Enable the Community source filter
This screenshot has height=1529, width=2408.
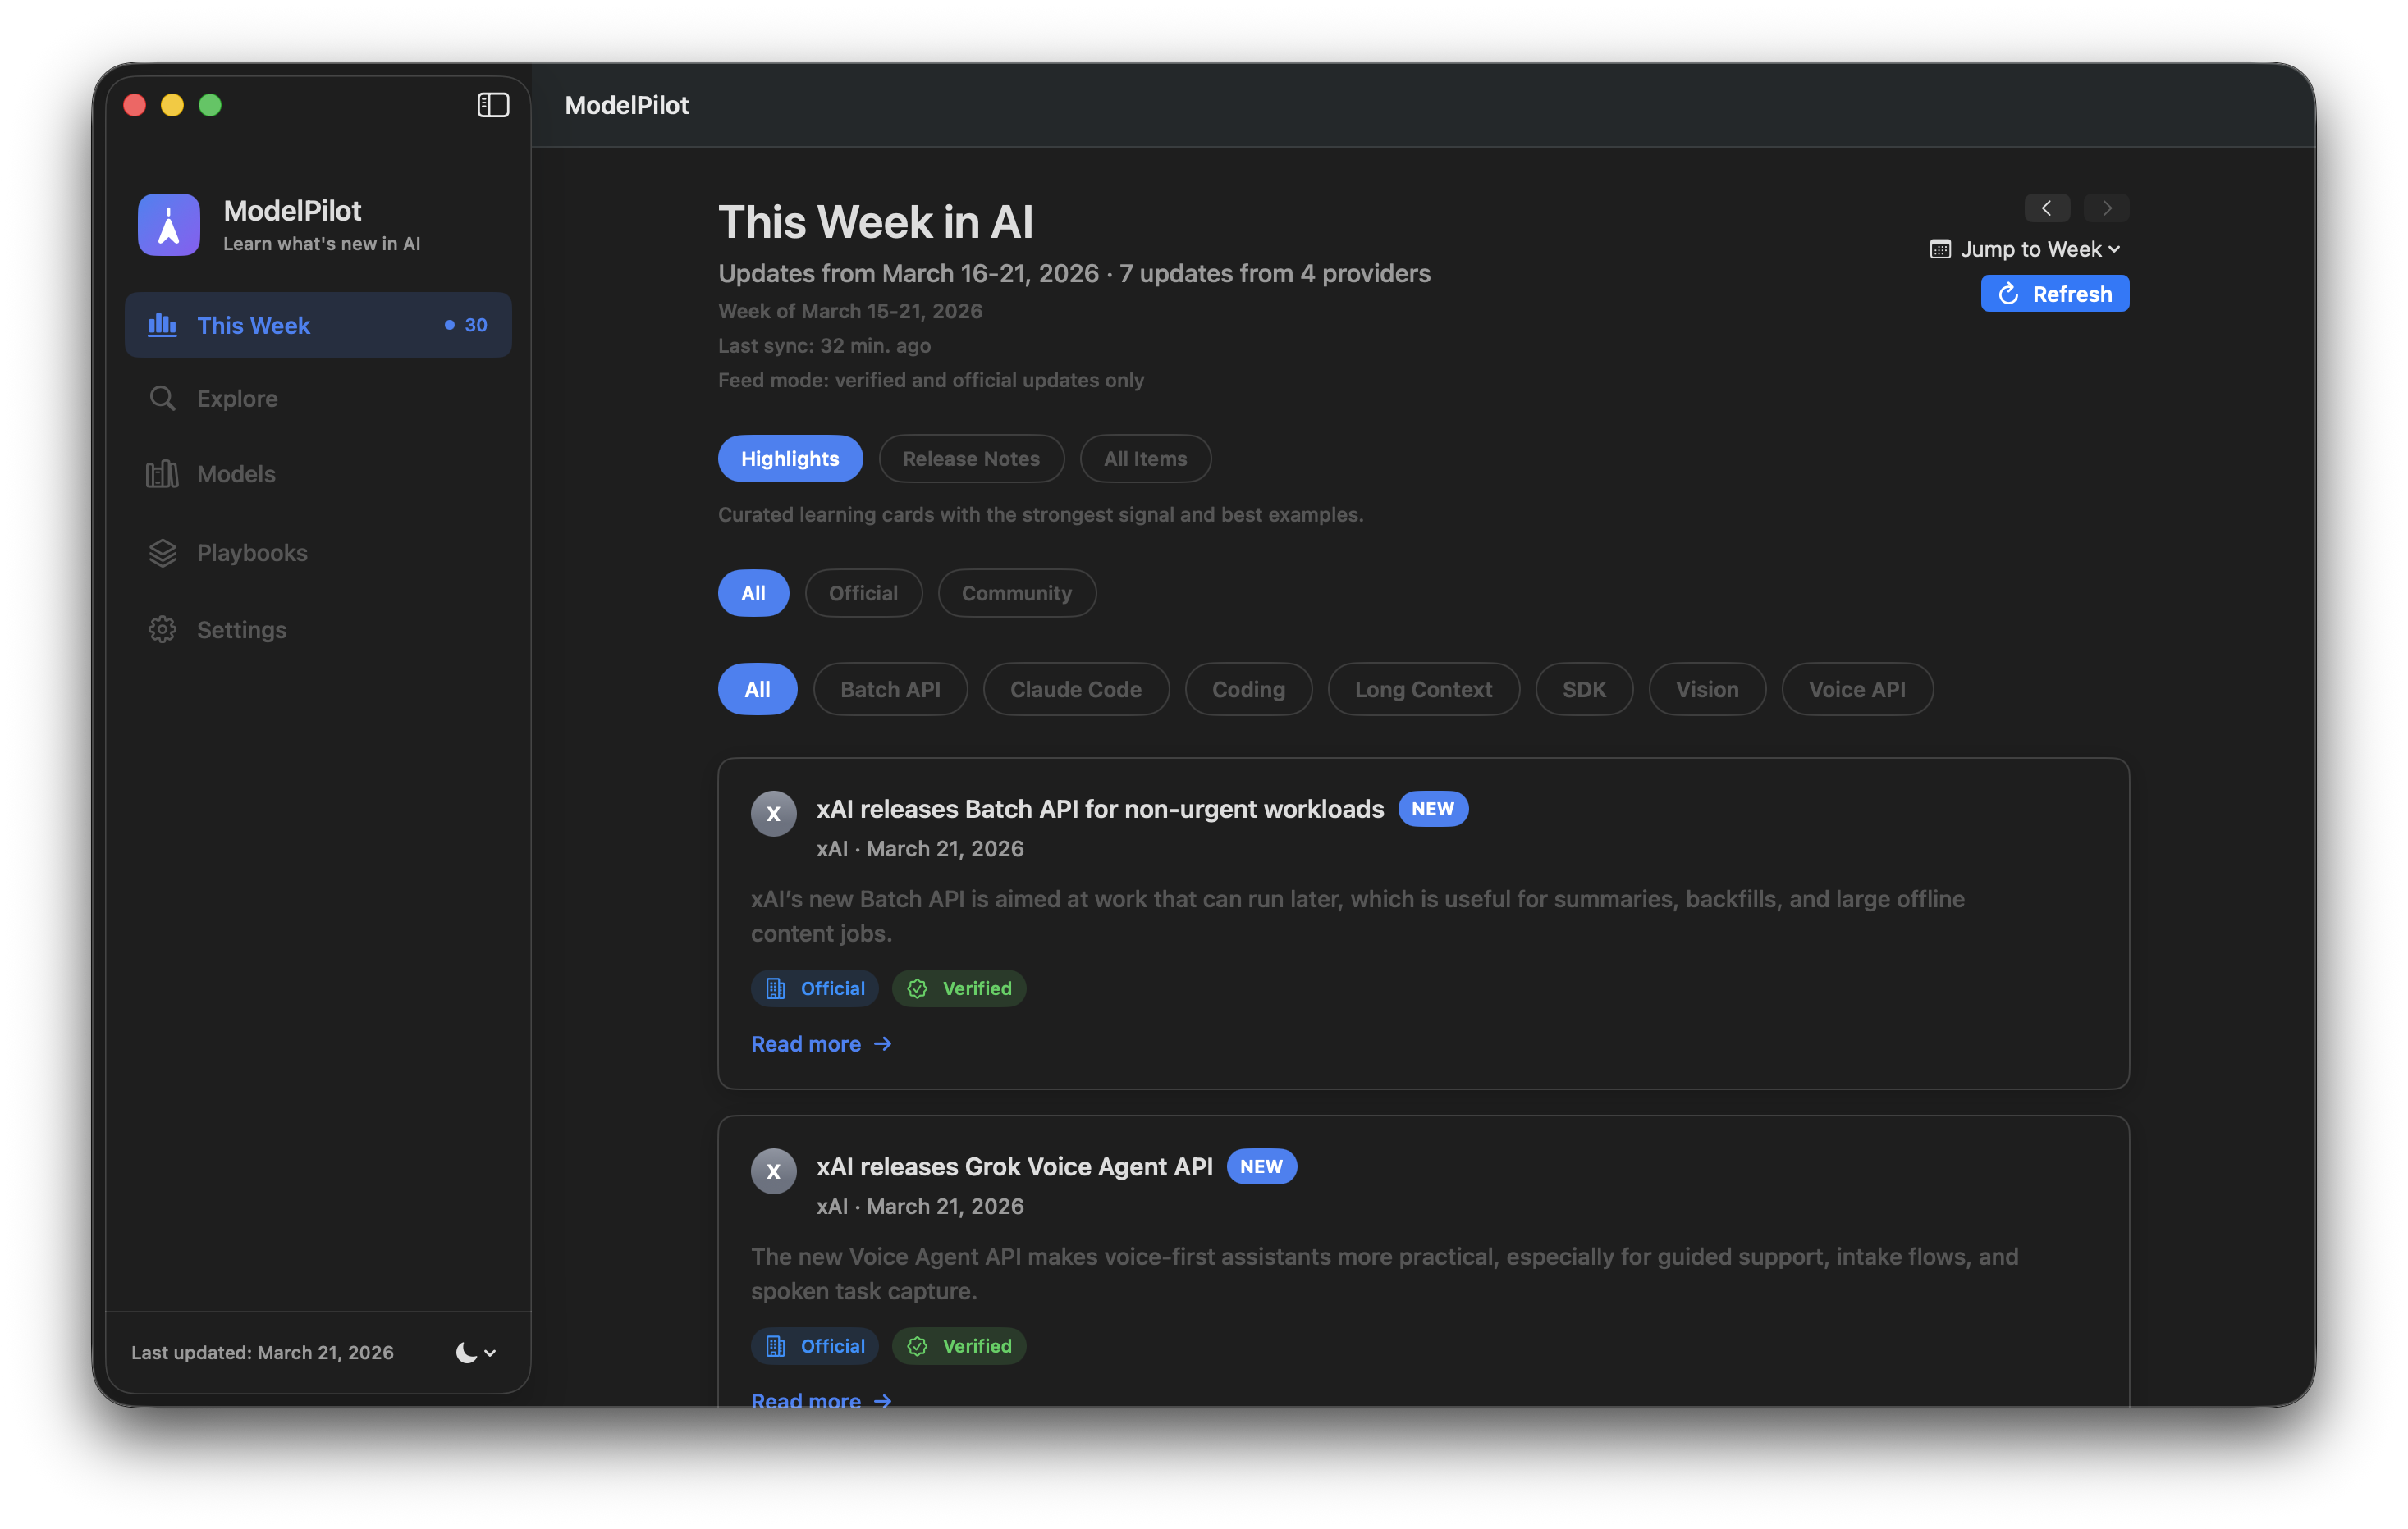1016,592
